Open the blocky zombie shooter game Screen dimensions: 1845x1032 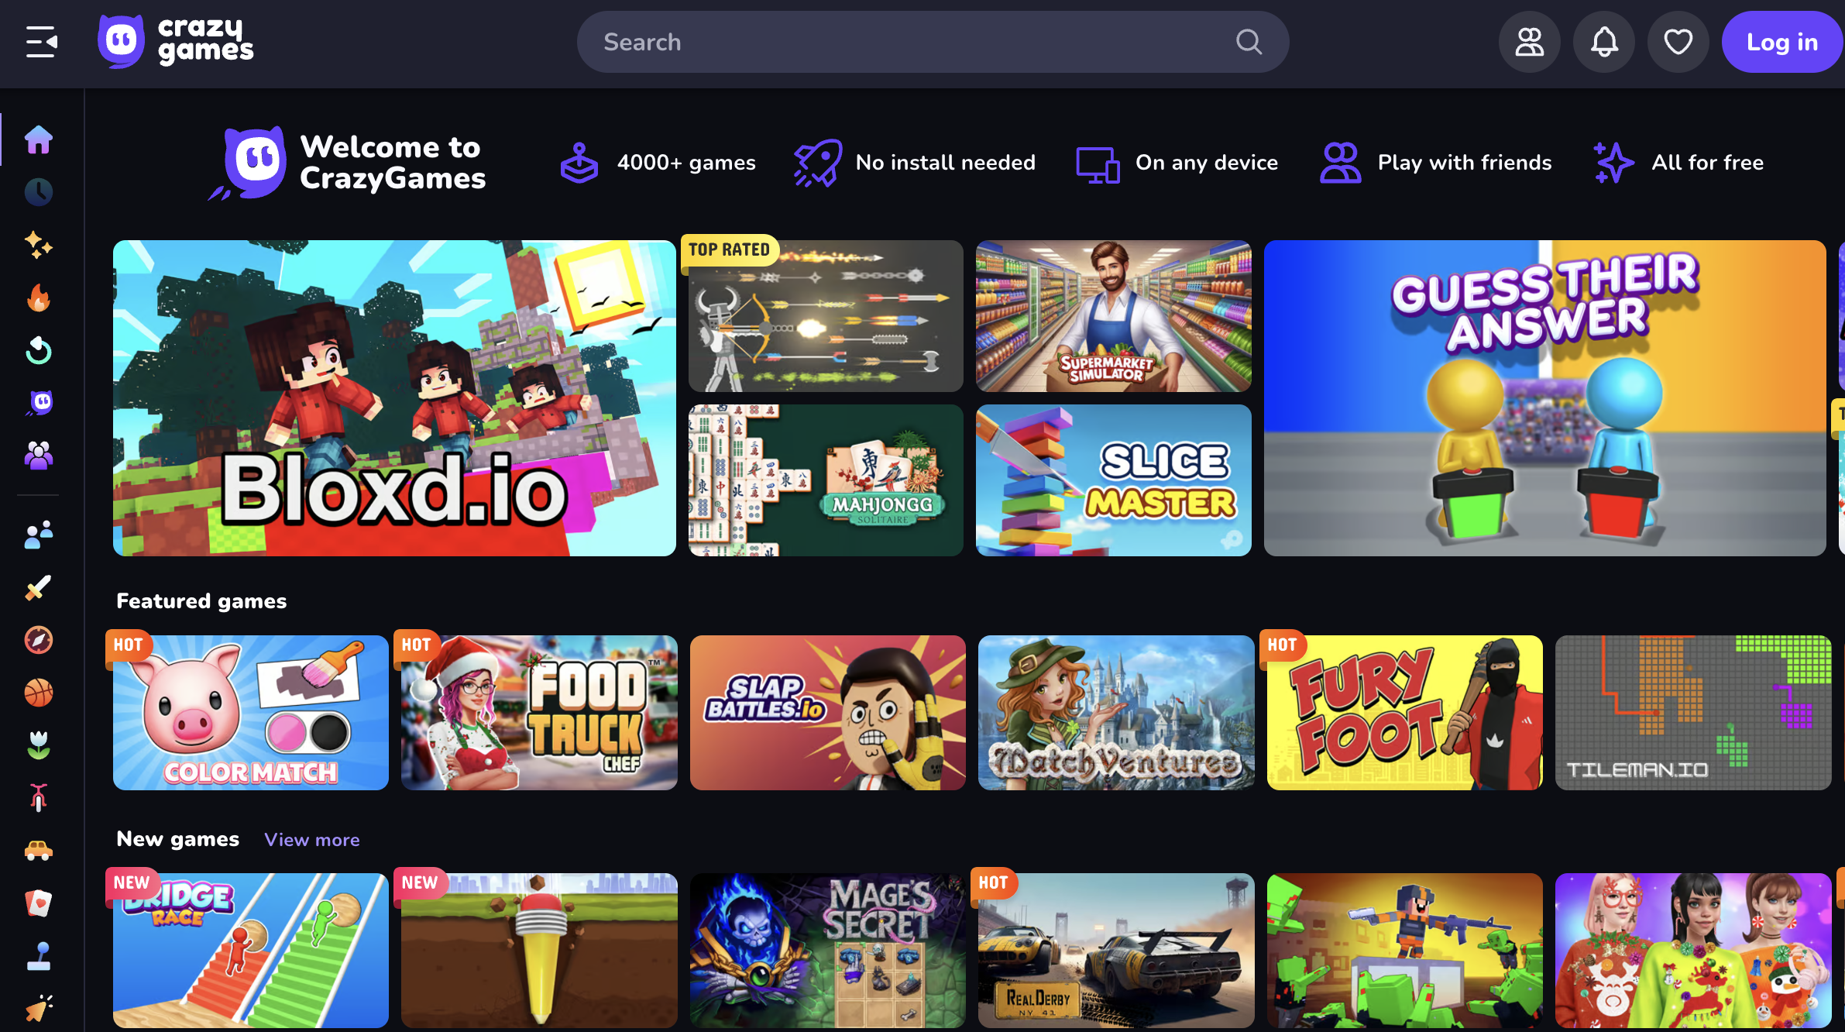pos(1405,951)
